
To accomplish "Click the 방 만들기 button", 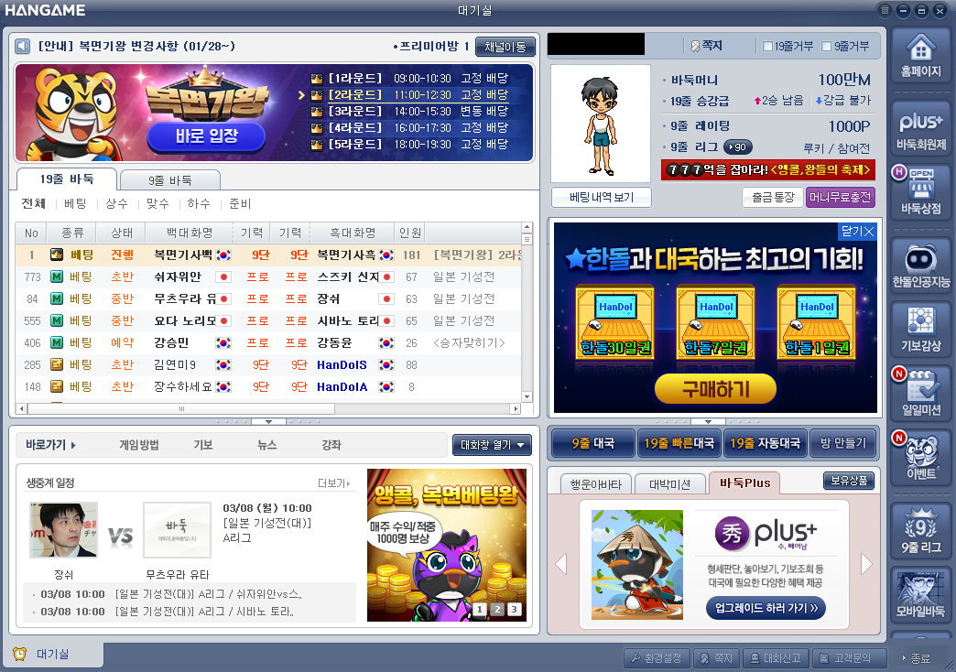I will [842, 443].
